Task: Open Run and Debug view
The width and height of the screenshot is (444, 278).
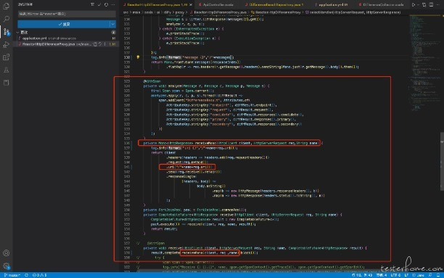Action: (x=6, y=44)
